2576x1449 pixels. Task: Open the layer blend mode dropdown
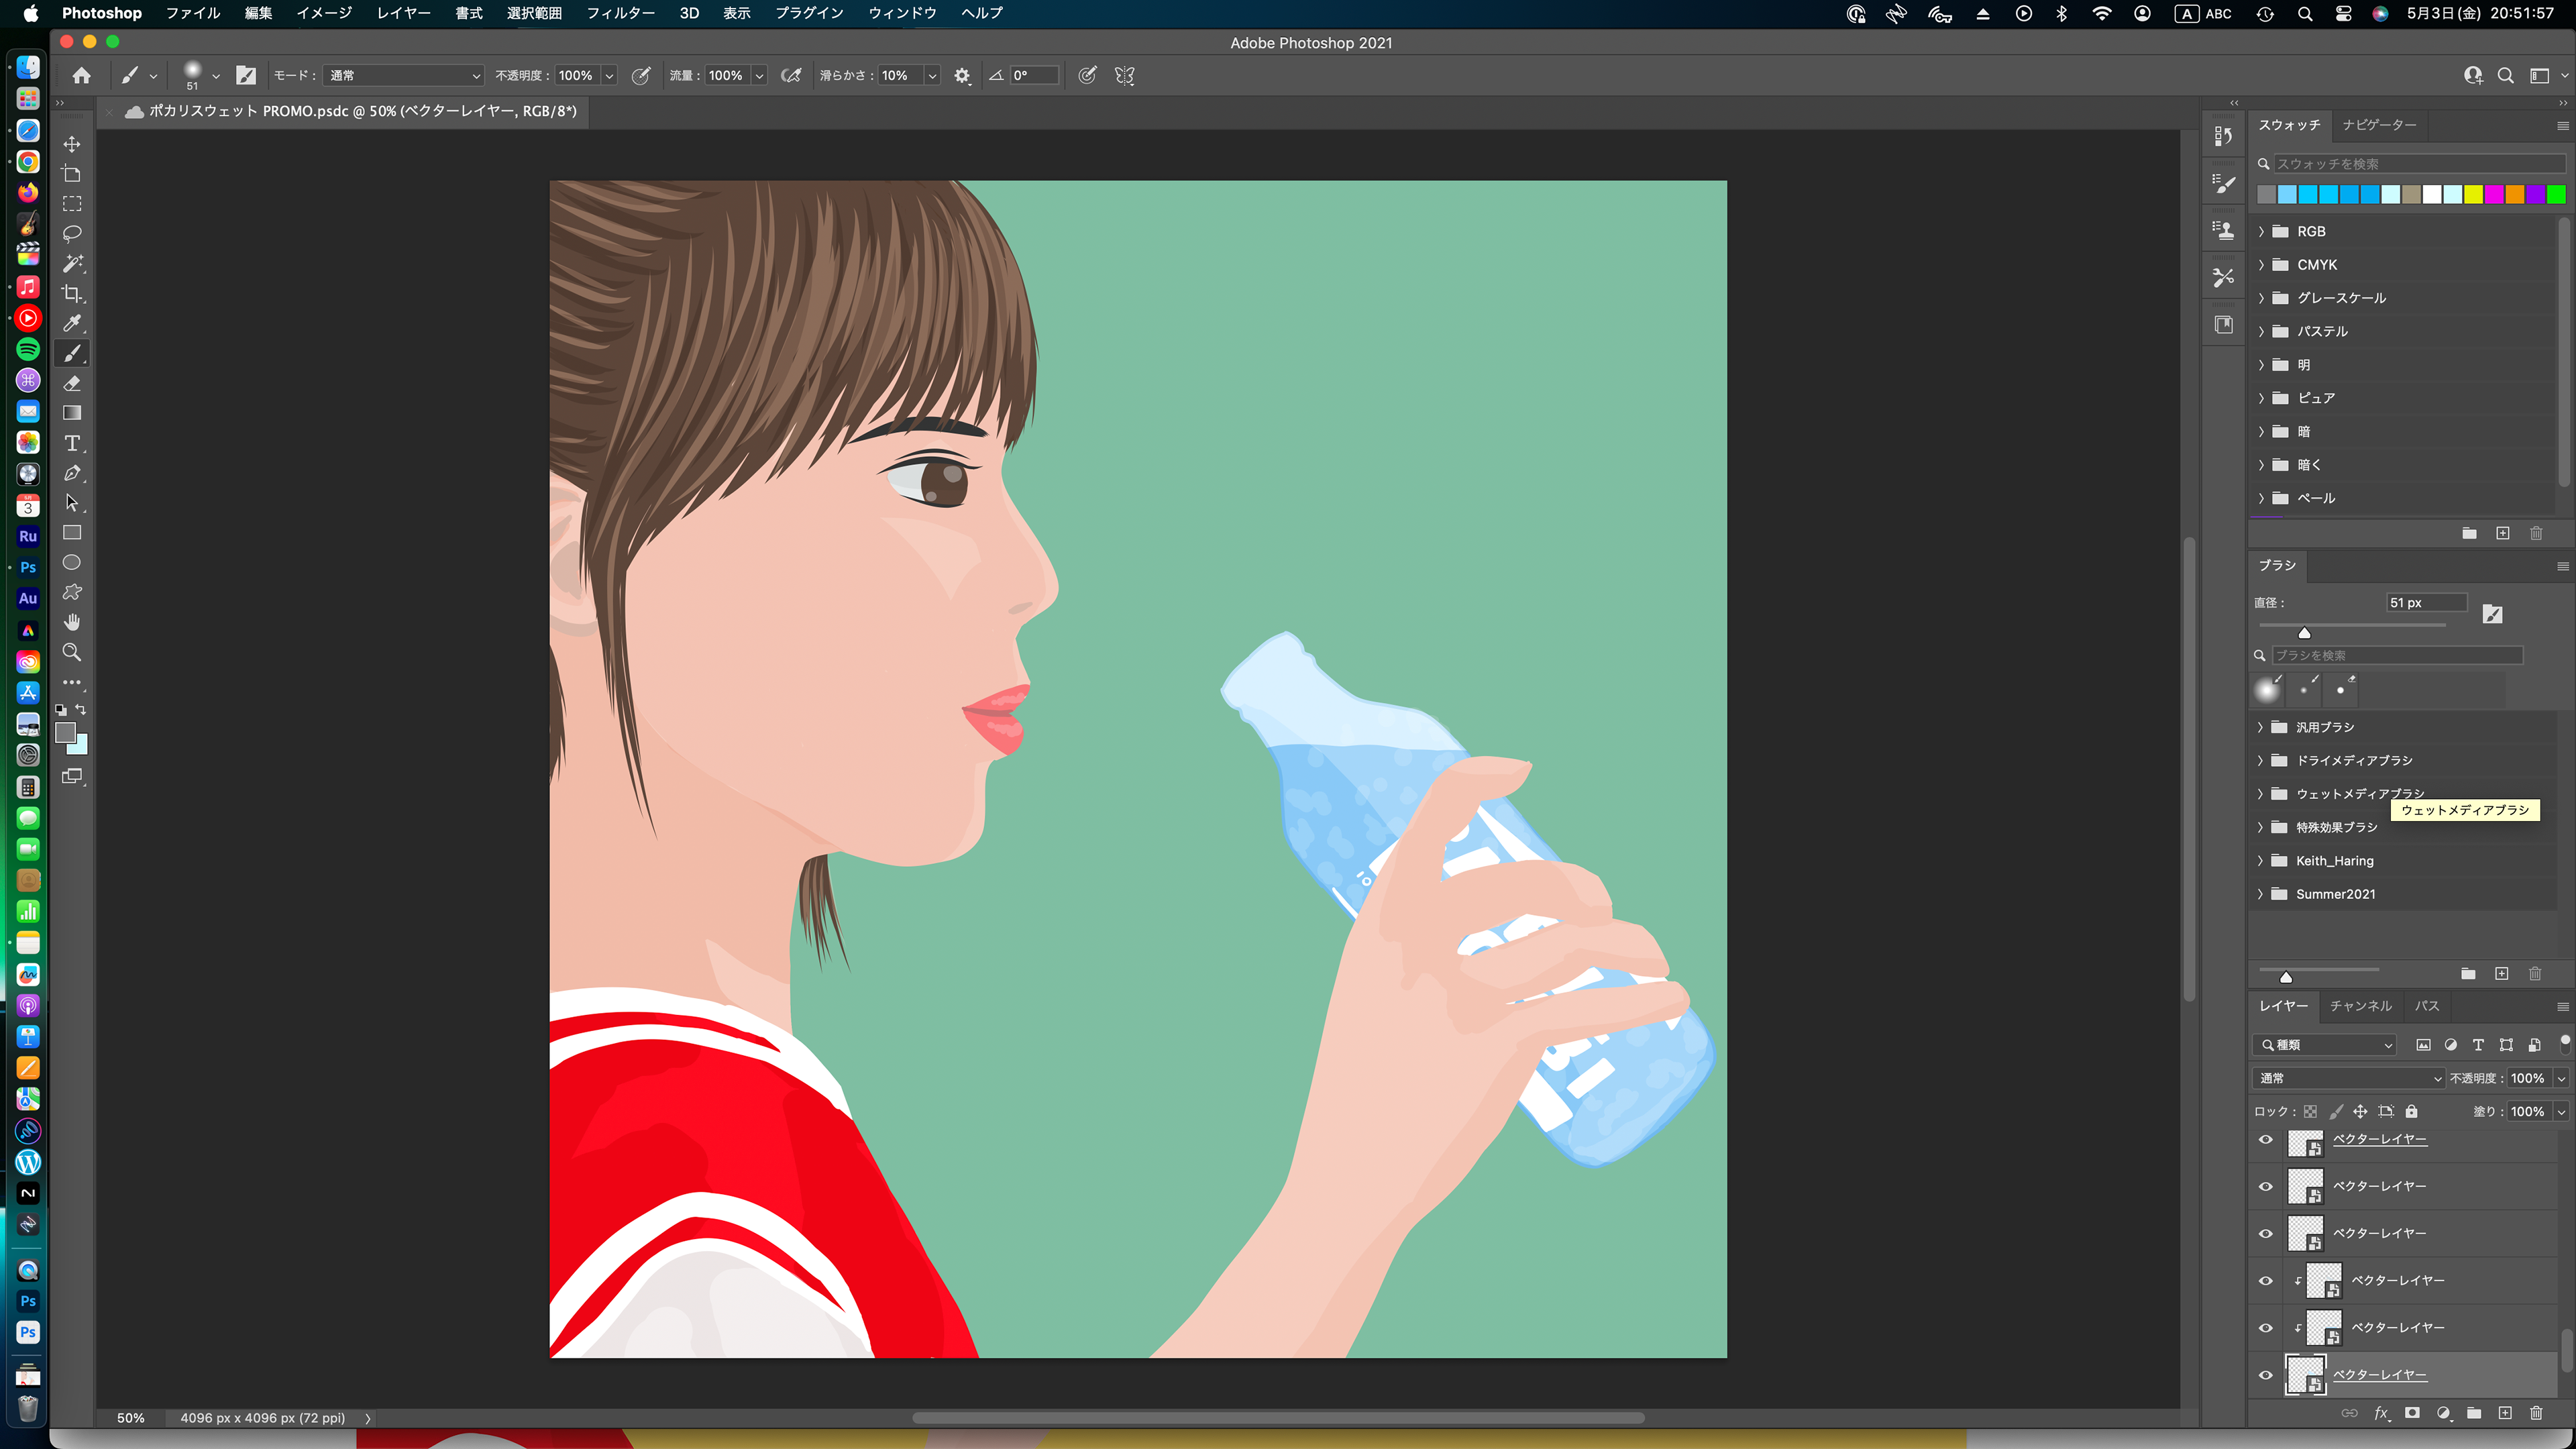coord(2348,1078)
